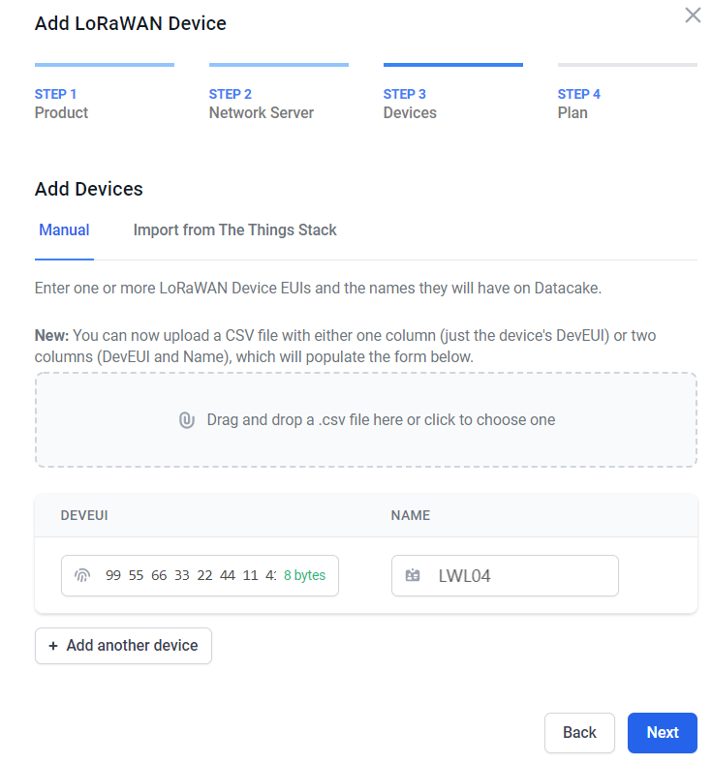712x764 pixels.
Task: Click Add another device button
Action: tap(123, 646)
